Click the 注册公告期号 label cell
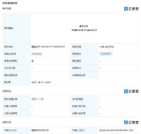 16,113
